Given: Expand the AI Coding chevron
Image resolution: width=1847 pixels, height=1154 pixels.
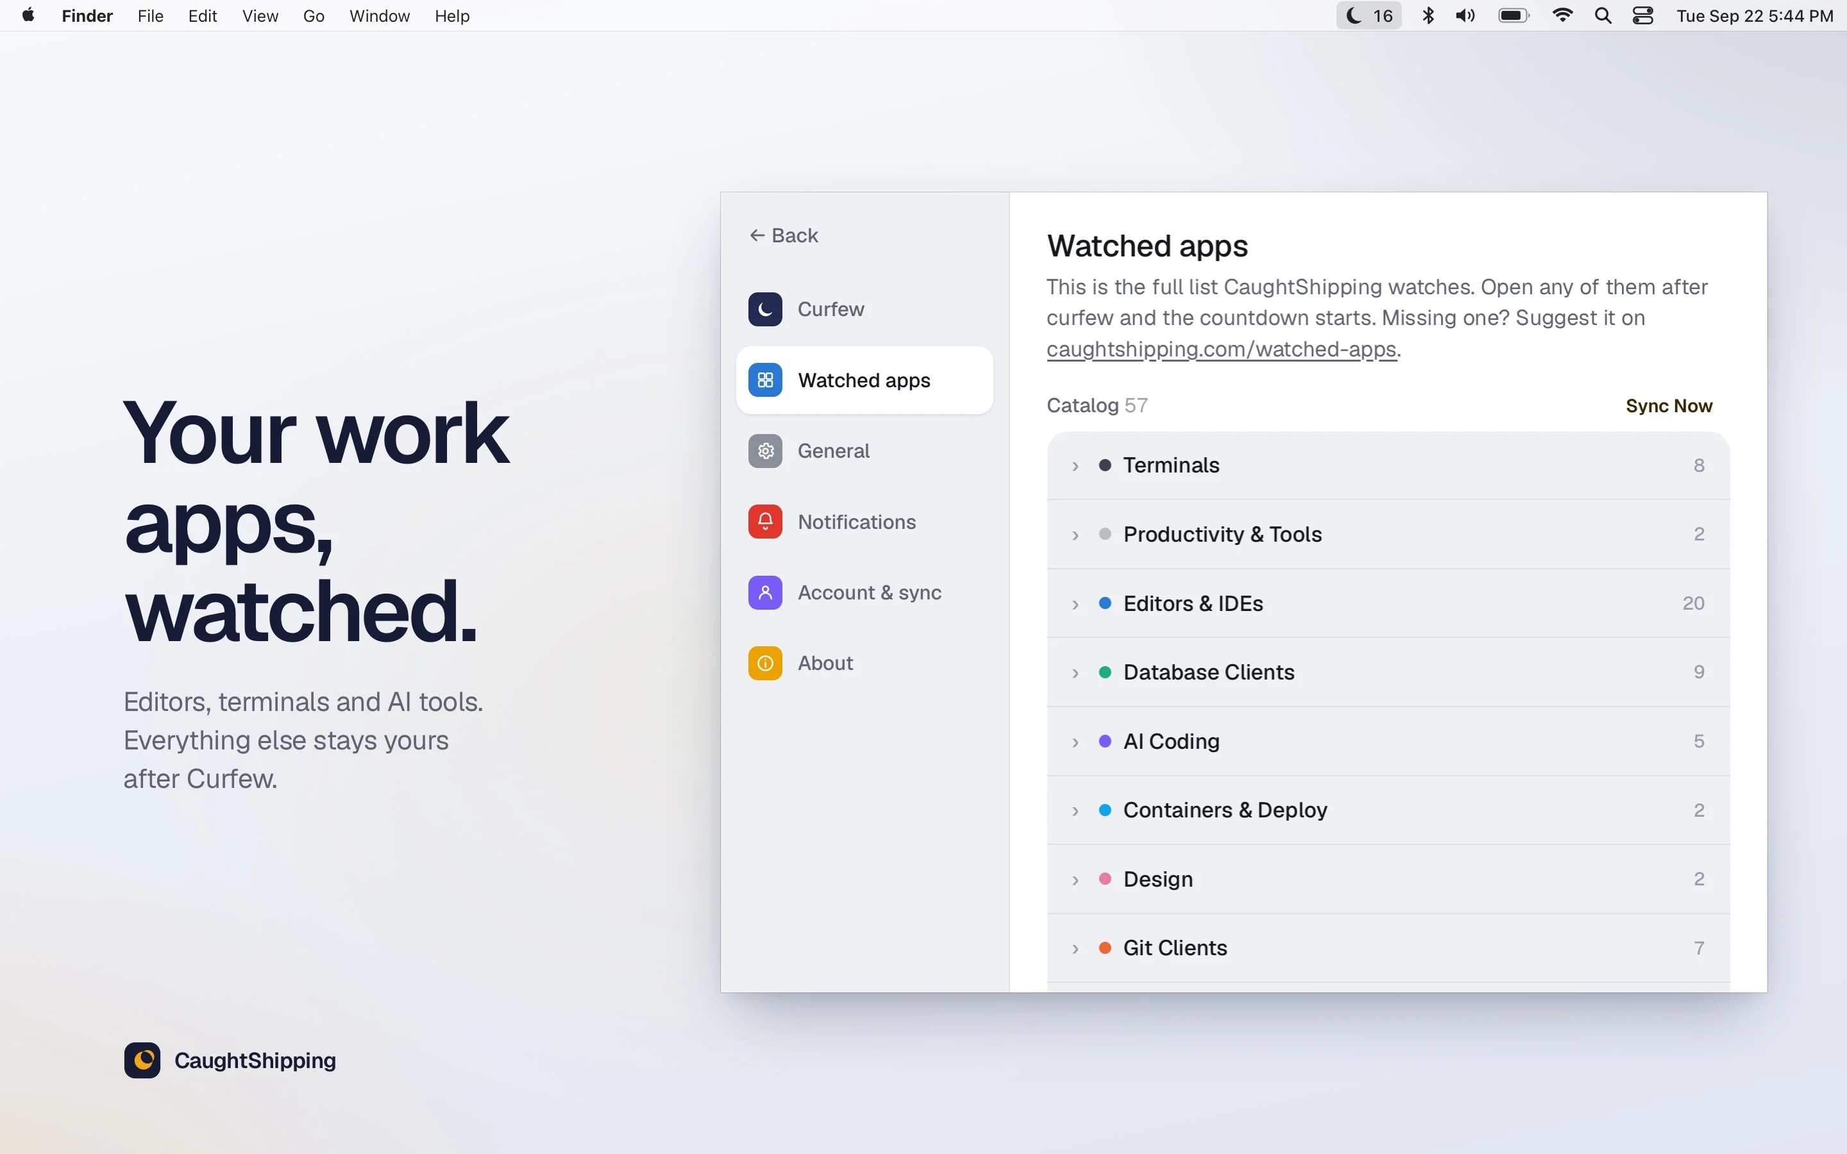Looking at the screenshot, I should [x=1075, y=742].
